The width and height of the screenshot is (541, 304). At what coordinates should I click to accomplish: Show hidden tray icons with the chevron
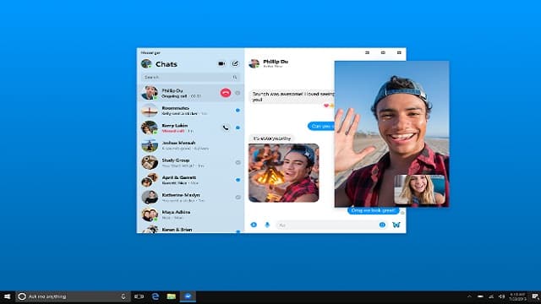pyautogui.click(x=469, y=296)
